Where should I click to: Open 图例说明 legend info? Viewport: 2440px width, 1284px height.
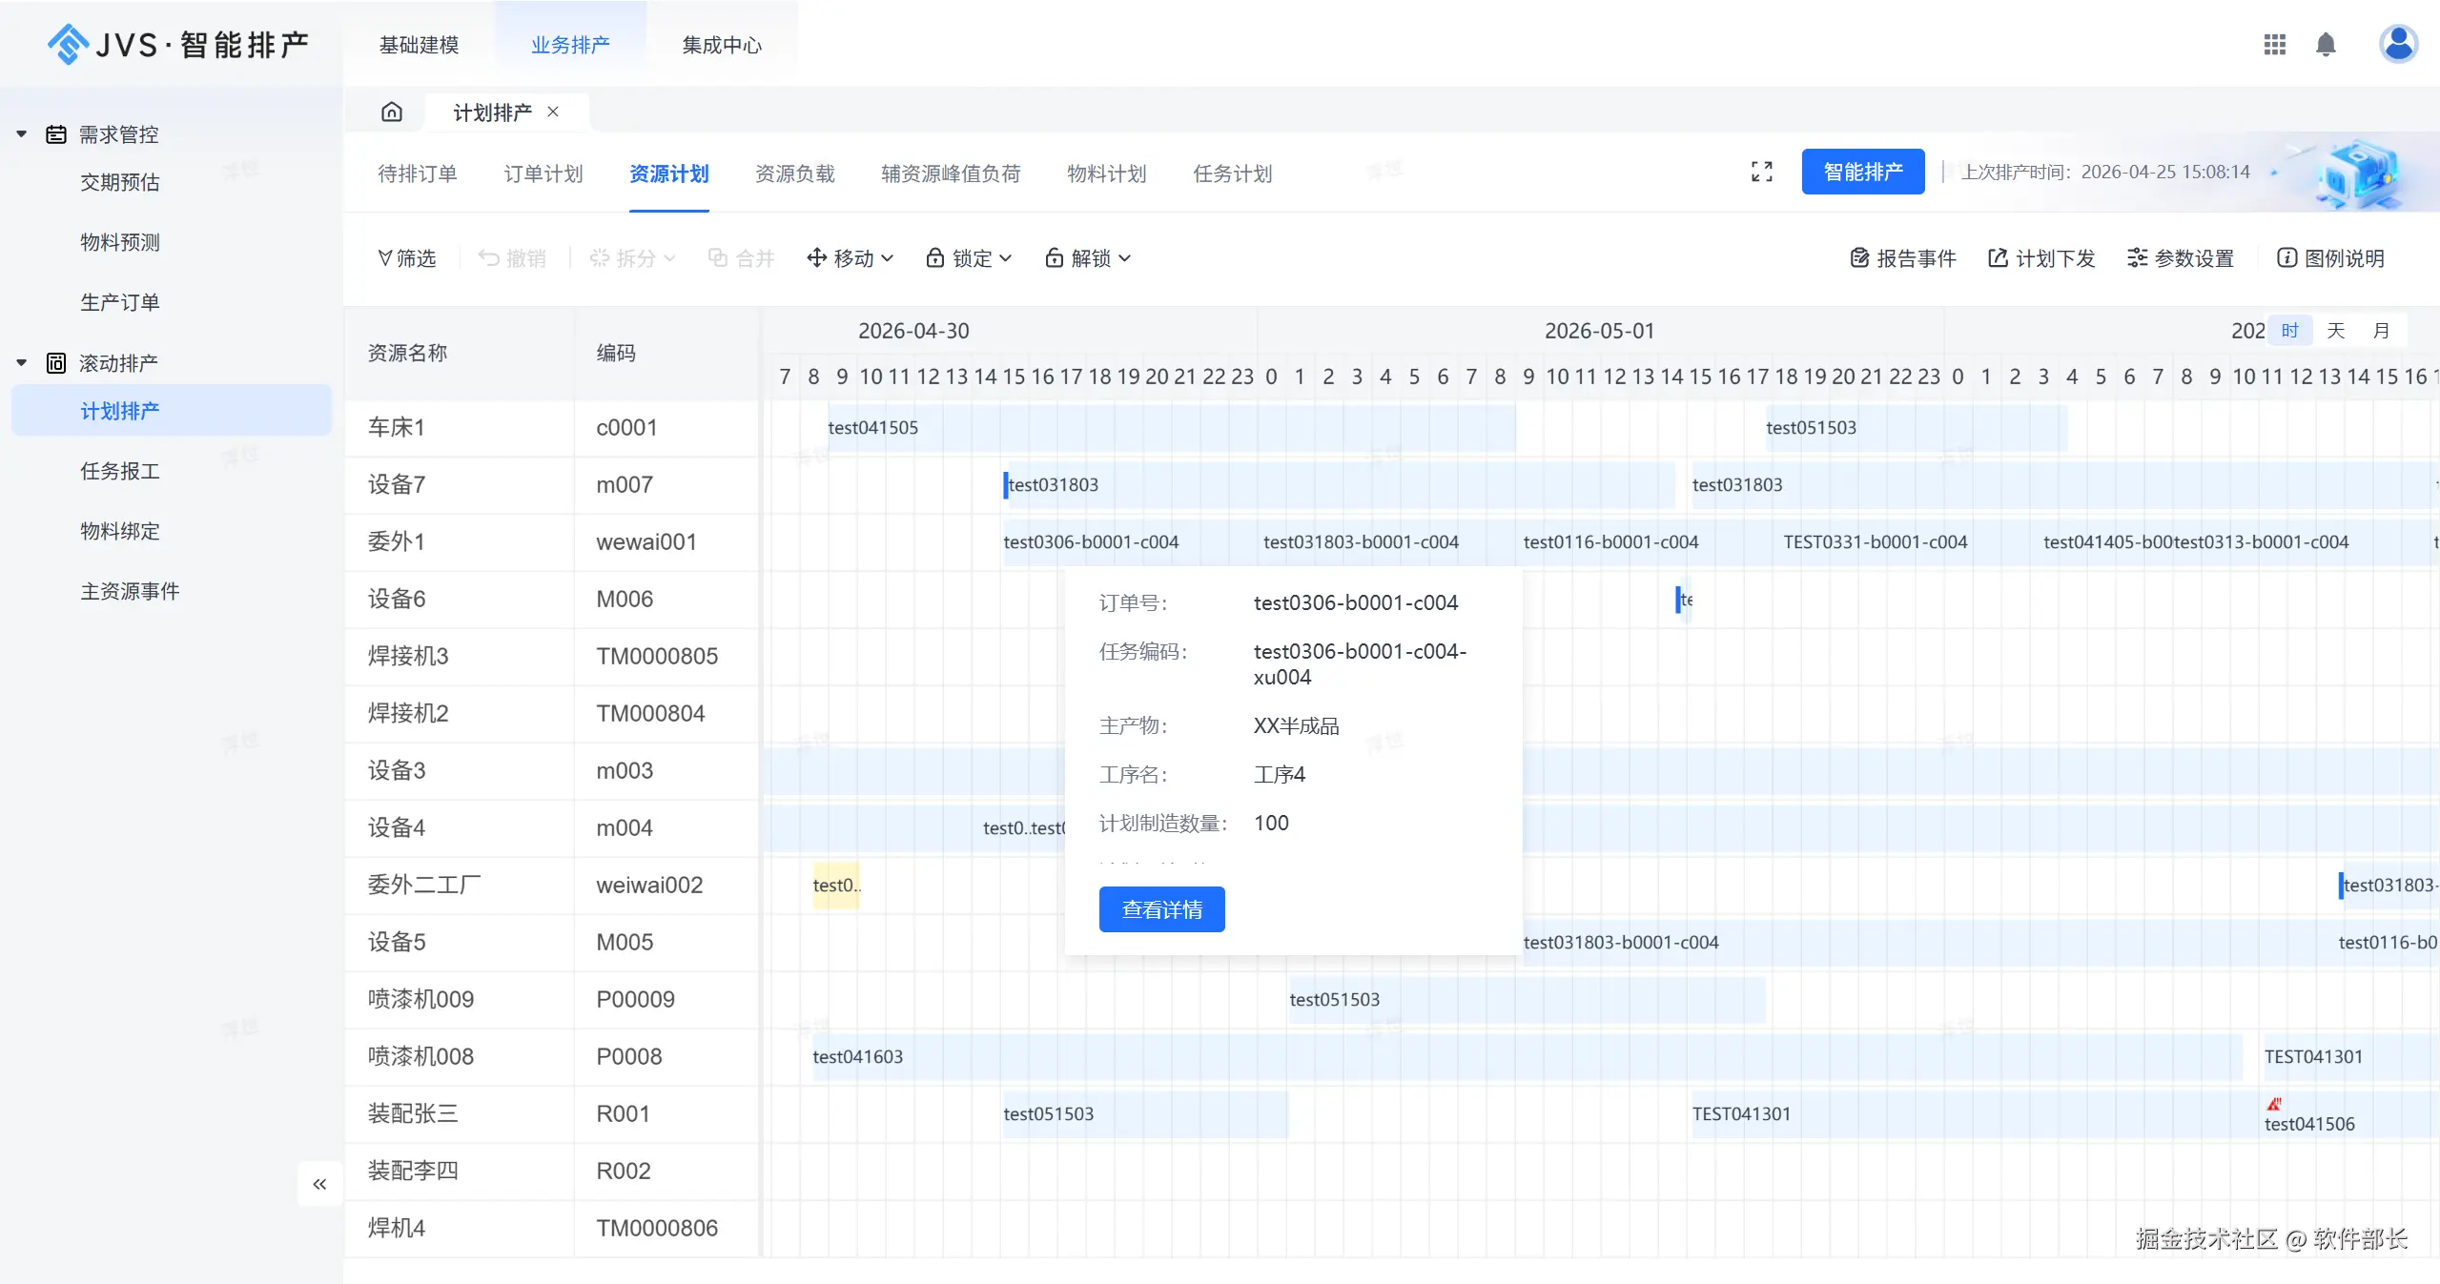point(2330,258)
